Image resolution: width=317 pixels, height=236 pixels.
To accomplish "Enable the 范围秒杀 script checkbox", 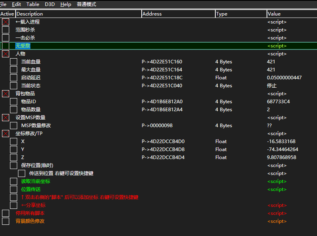I will tap(6, 30).
